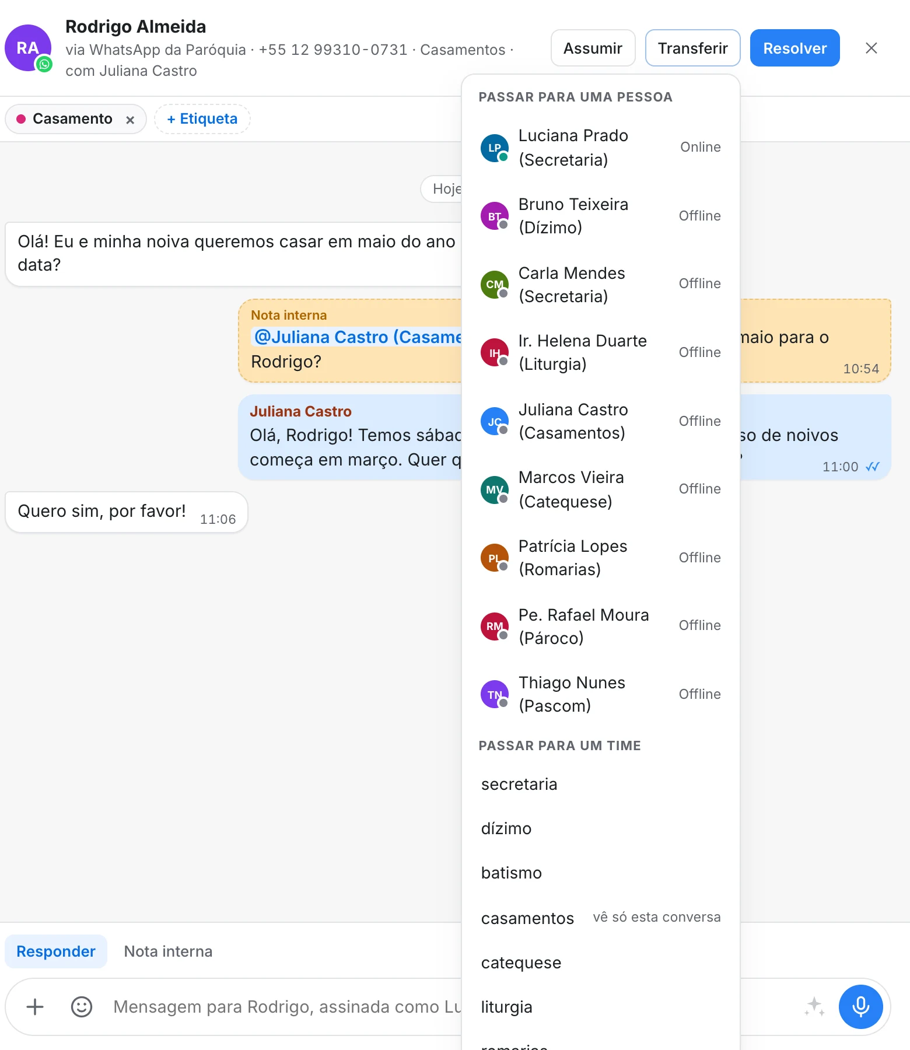Click the Casamento tag label
Viewport: 910px width, 1050px height.
[x=72, y=119]
